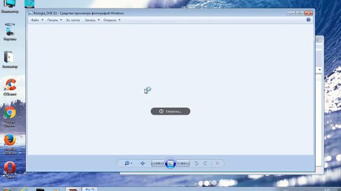Open the Запись menu
341x191 pixels.
pos(90,20)
